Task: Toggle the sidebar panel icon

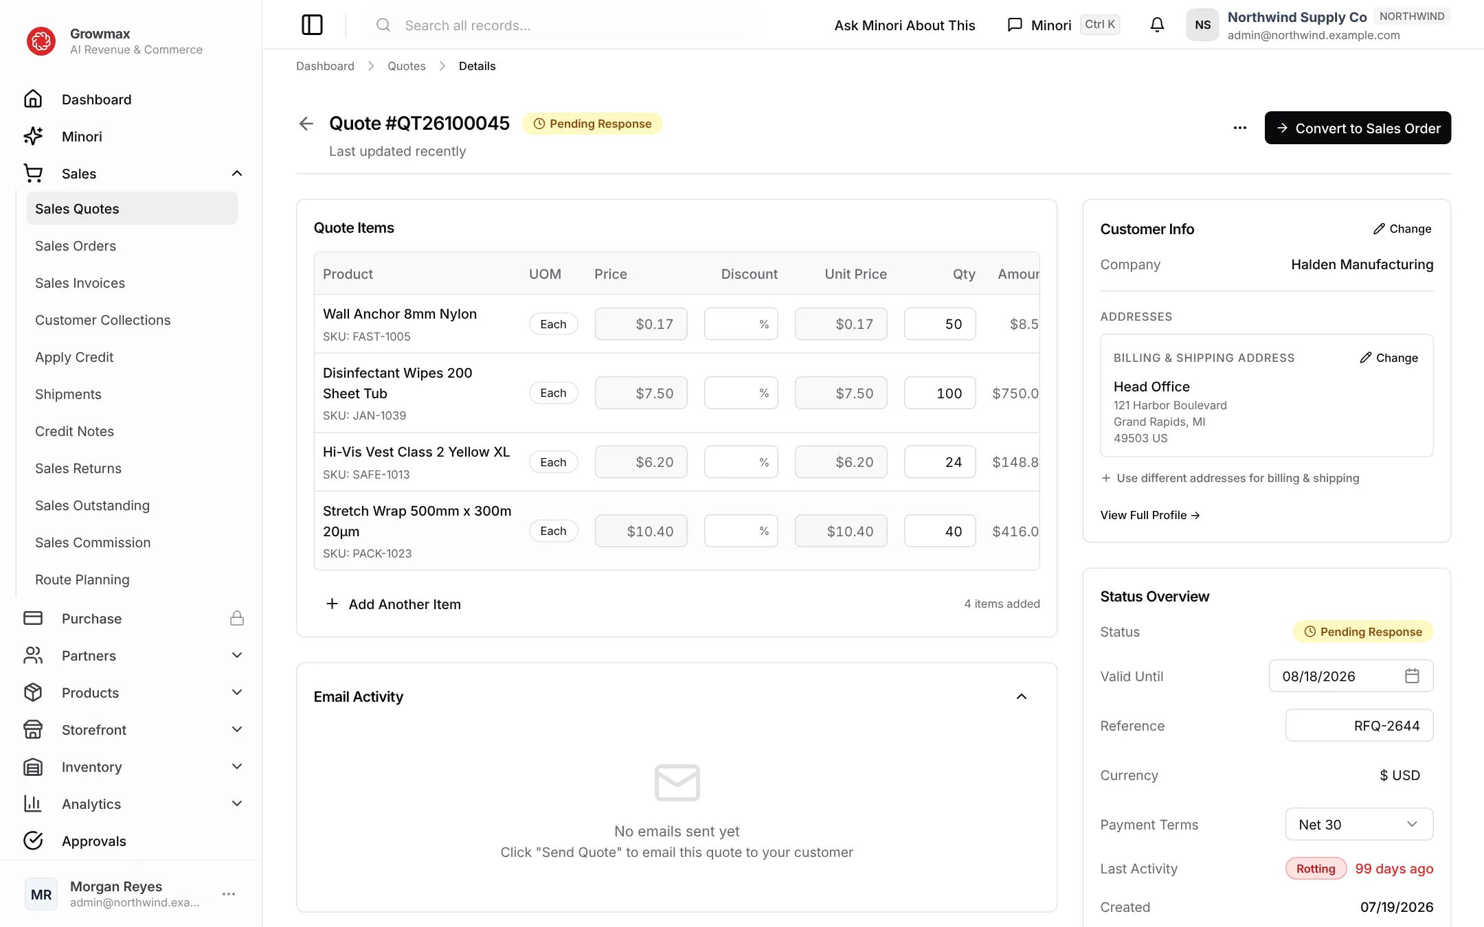Action: pyautogui.click(x=312, y=25)
